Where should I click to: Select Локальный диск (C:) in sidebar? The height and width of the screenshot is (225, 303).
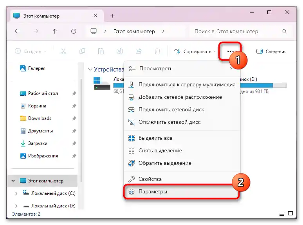(49, 193)
